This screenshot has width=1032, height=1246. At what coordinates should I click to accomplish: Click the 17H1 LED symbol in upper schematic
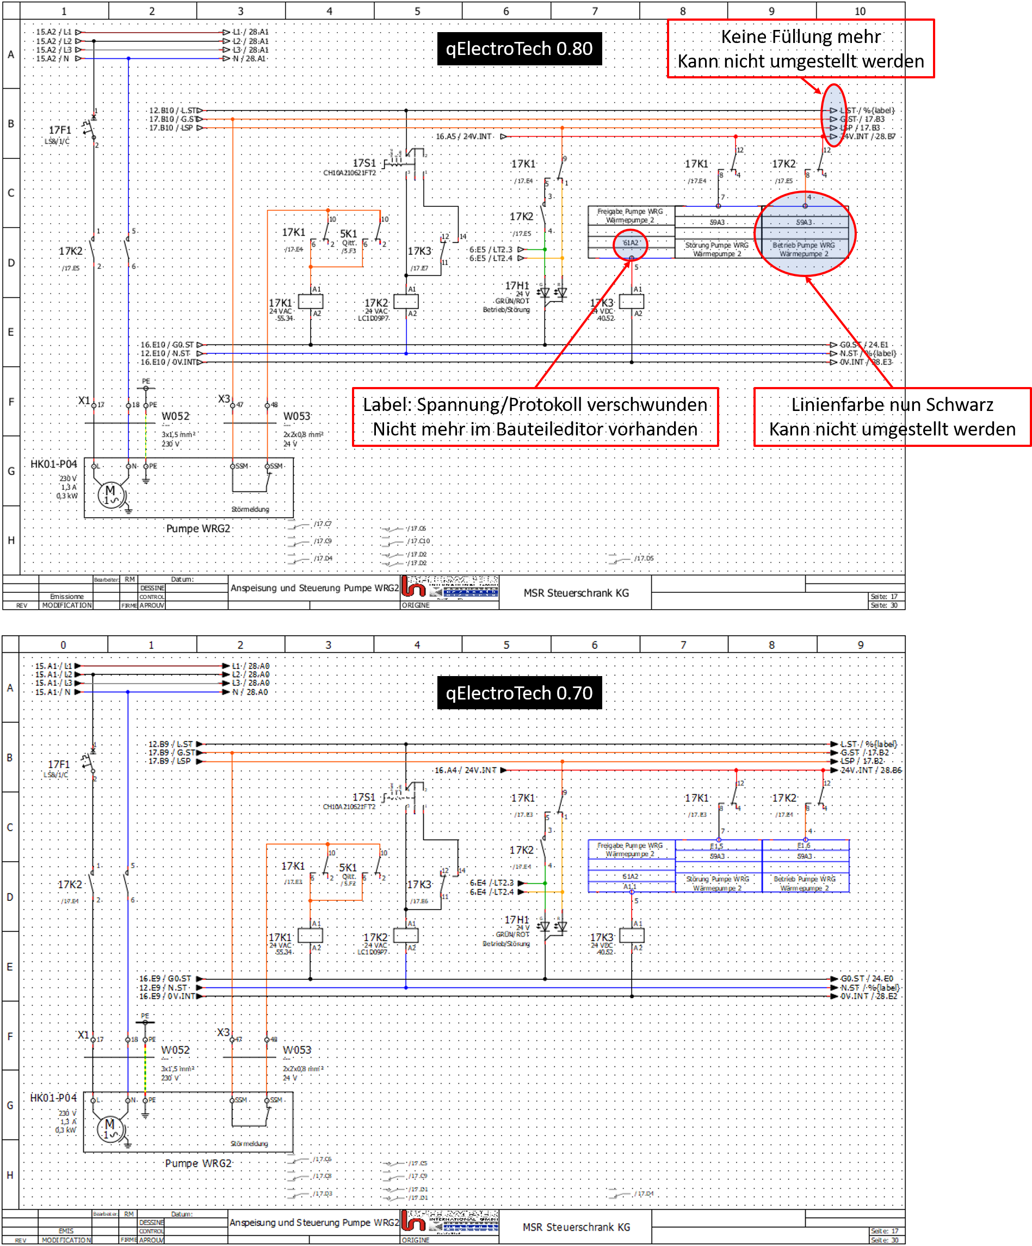pyautogui.click(x=553, y=292)
